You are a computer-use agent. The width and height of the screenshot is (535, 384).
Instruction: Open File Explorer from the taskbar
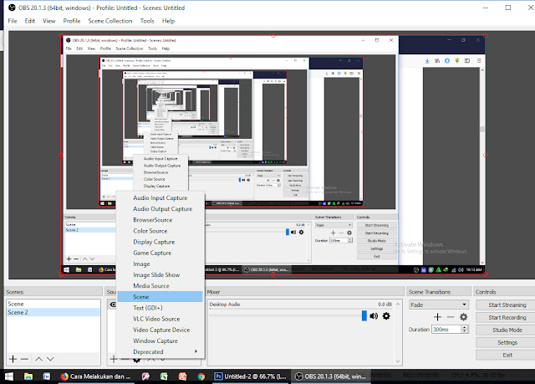pos(28,376)
